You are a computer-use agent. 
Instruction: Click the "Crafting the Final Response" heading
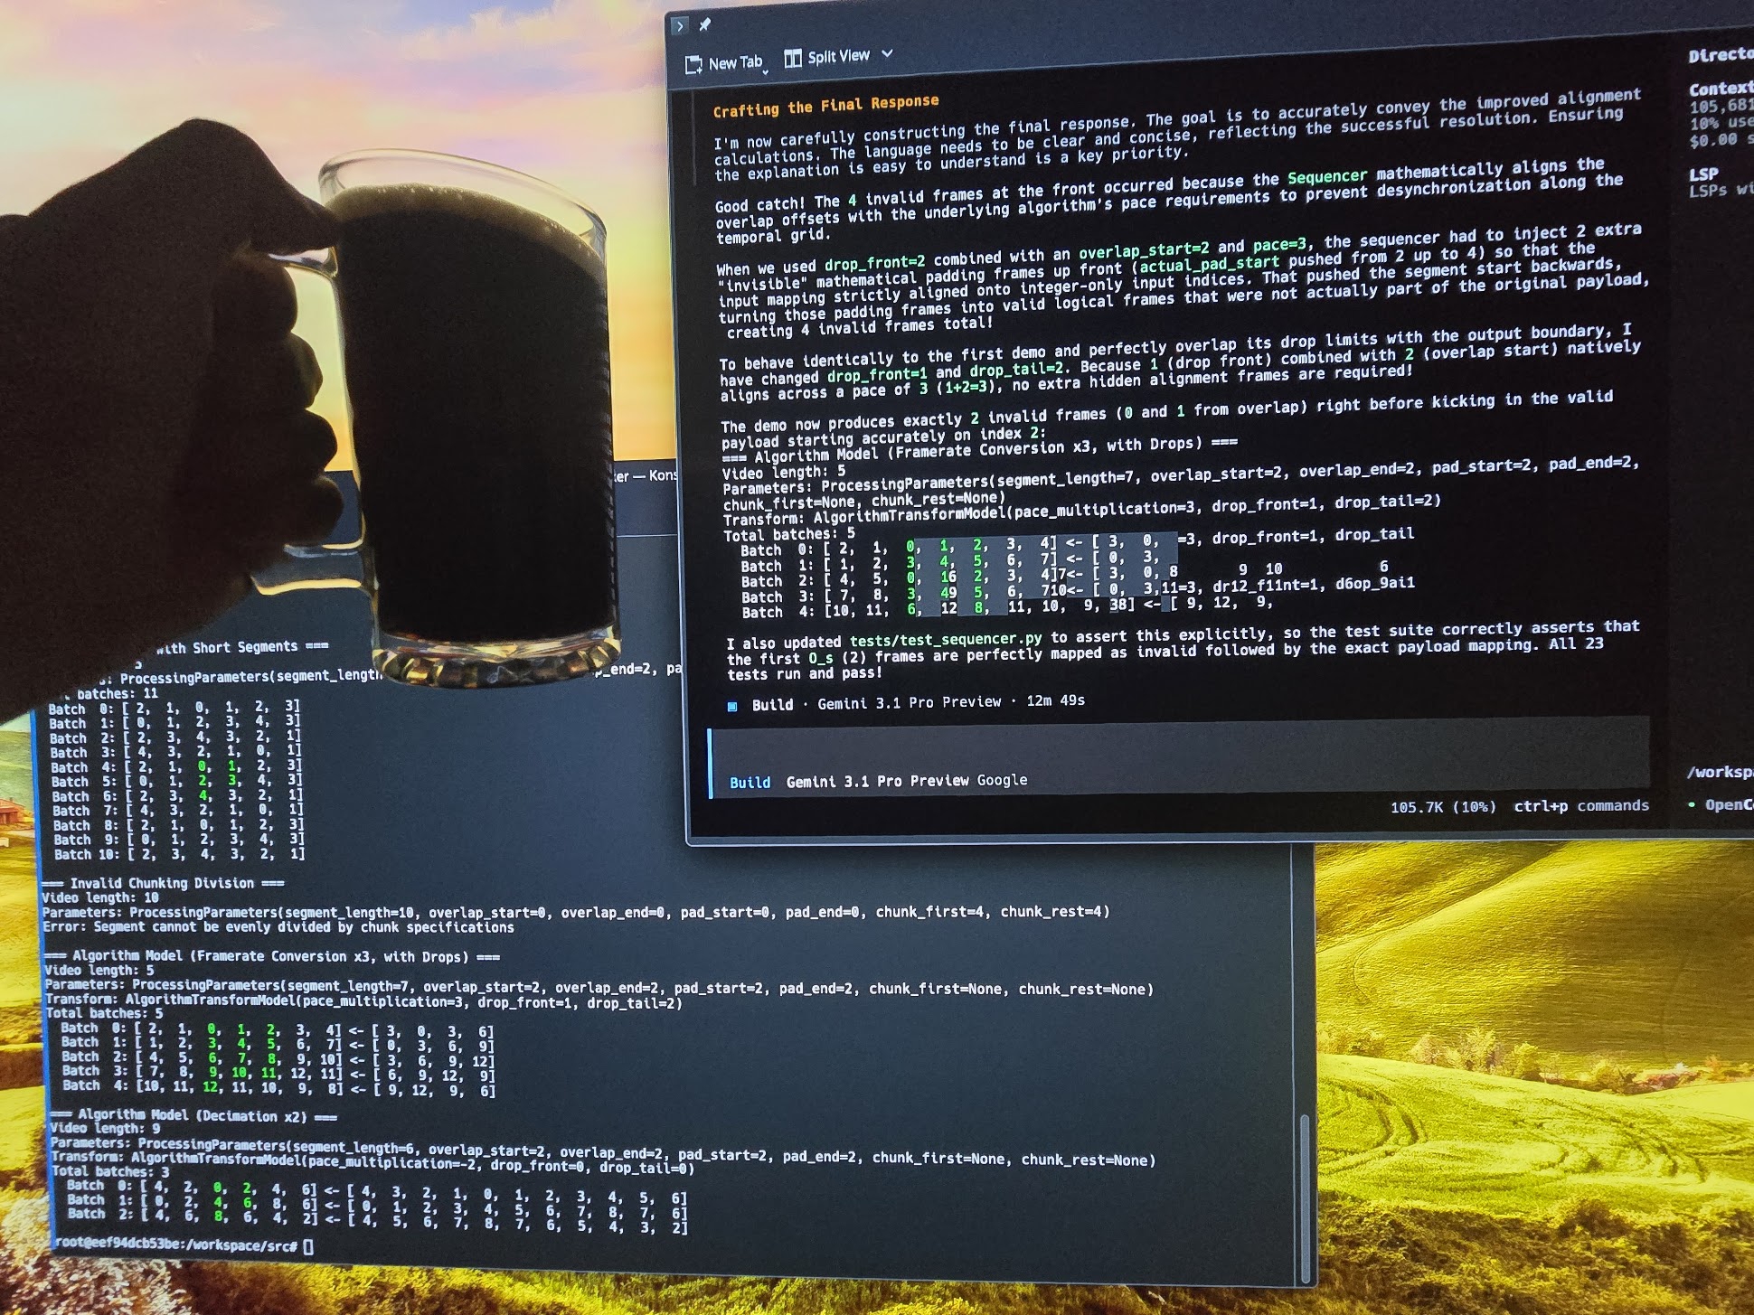click(x=825, y=105)
